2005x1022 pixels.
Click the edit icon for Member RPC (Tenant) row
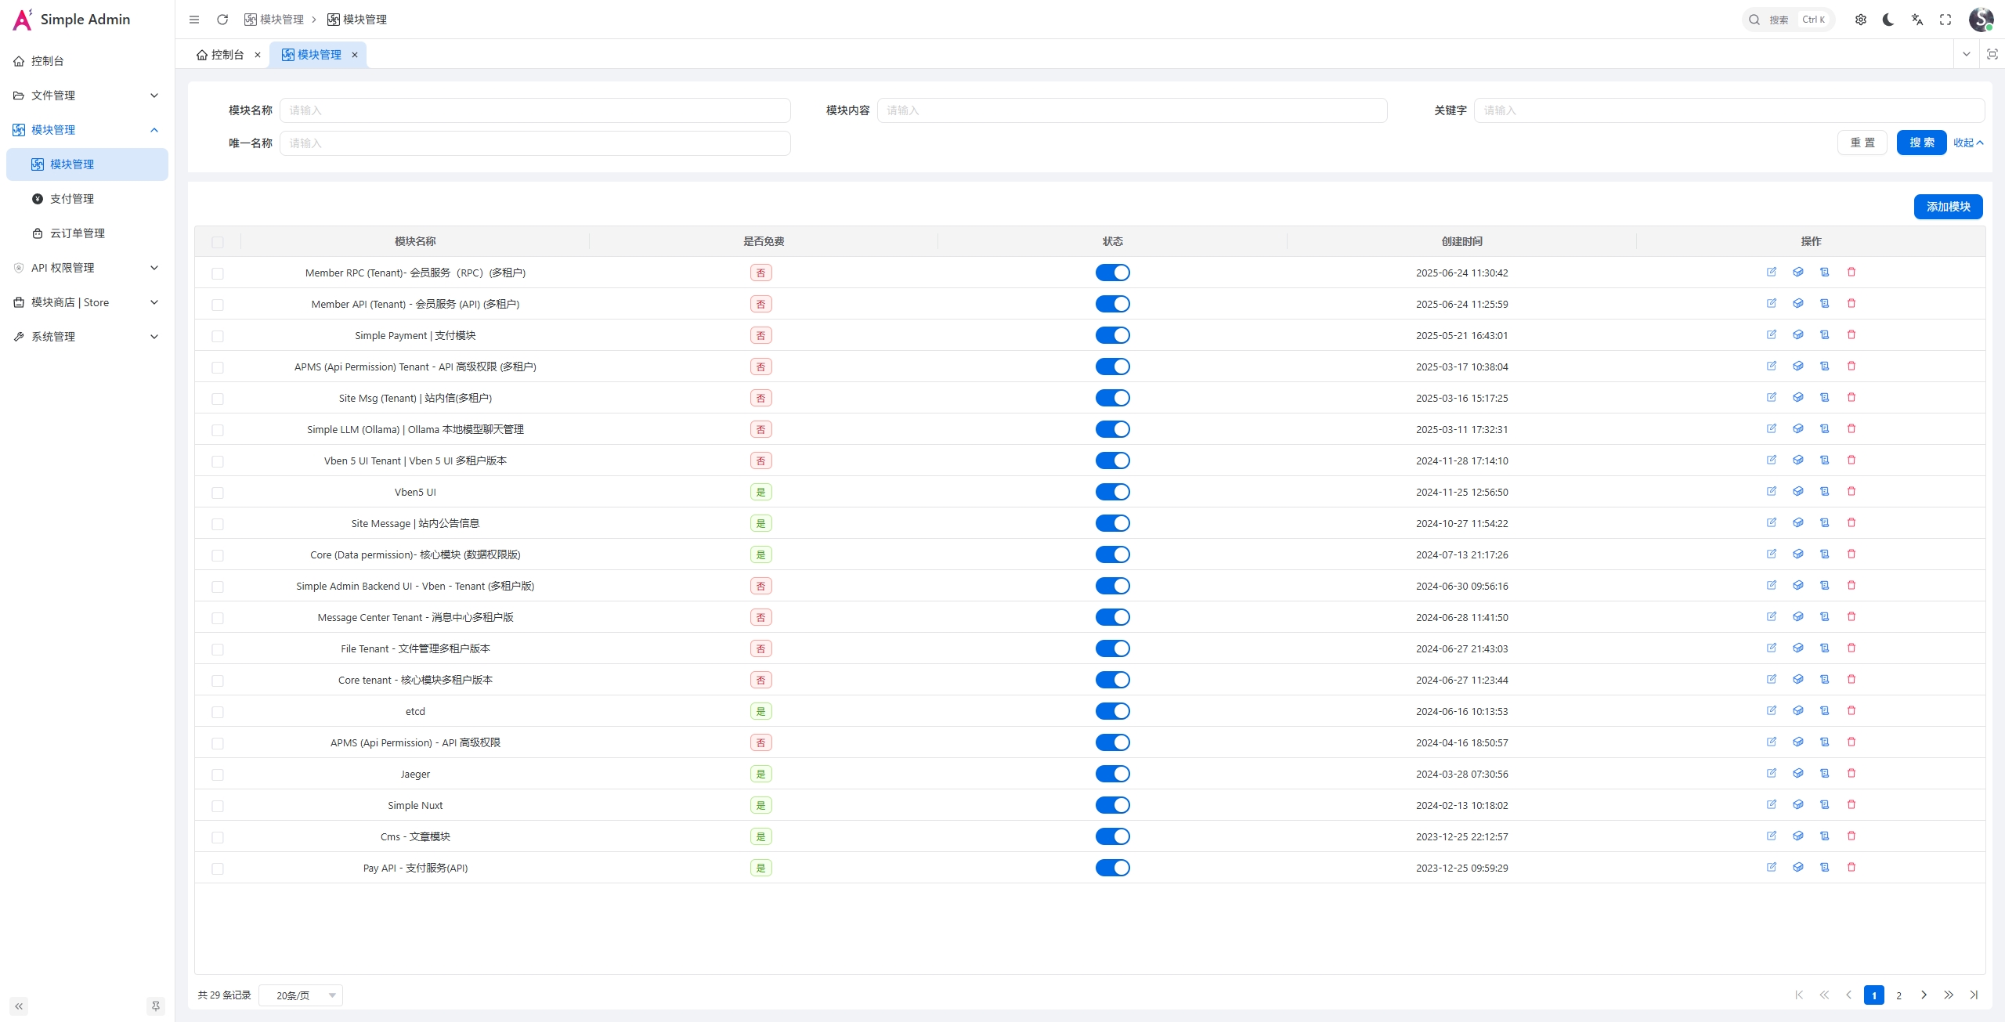pyautogui.click(x=1772, y=272)
